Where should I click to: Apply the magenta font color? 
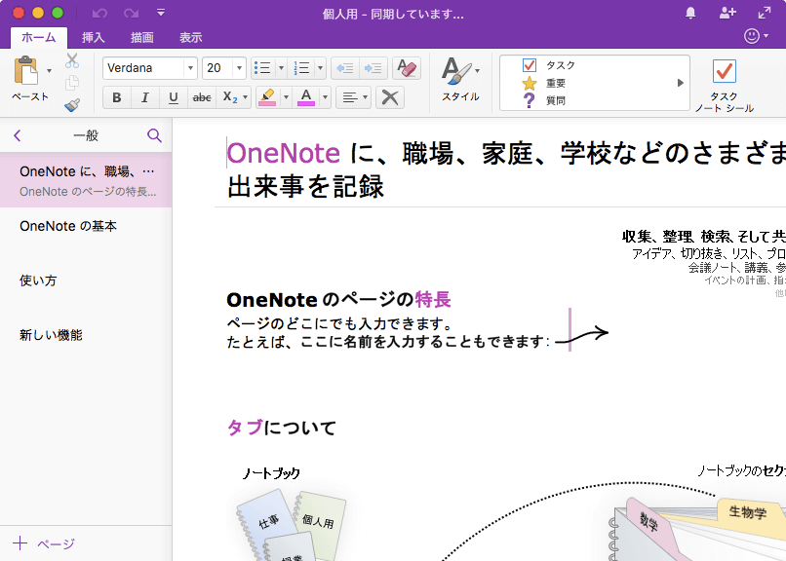coord(306,97)
